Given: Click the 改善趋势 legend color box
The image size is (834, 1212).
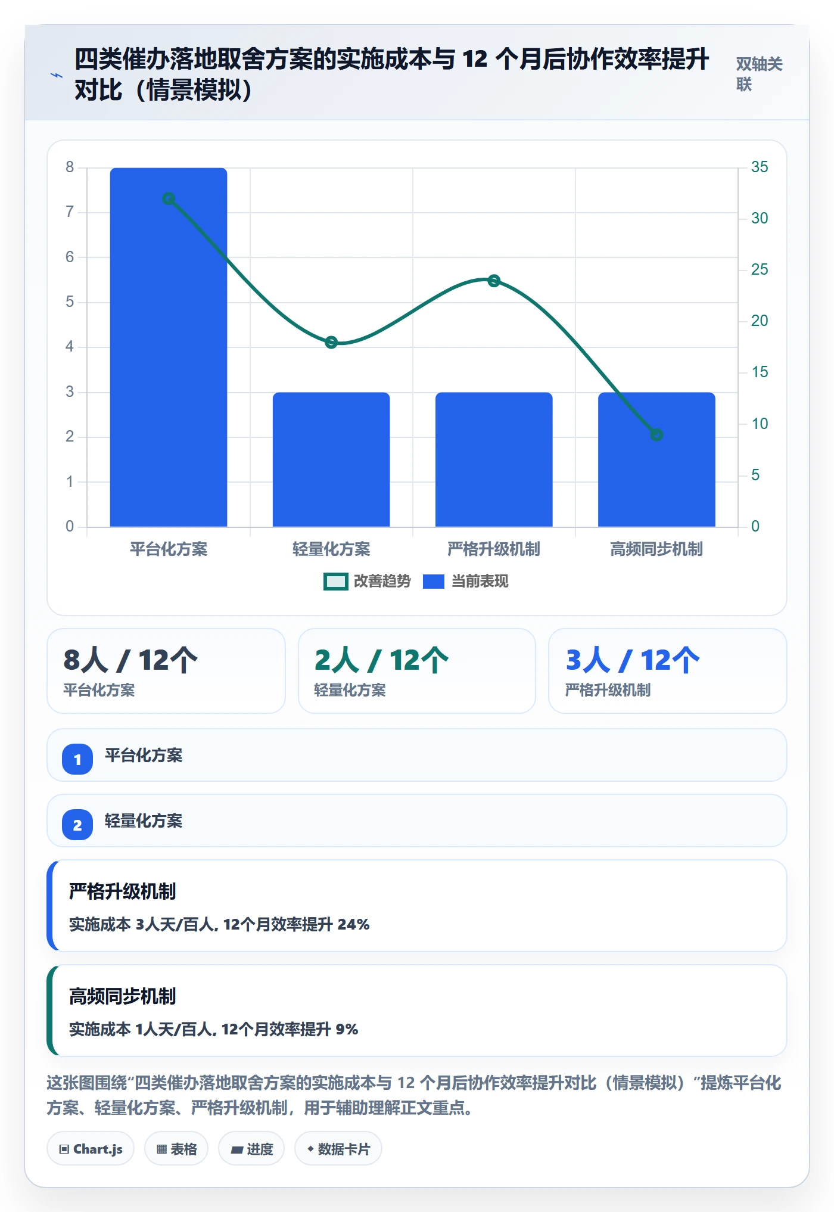Looking at the screenshot, I should (335, 582).
